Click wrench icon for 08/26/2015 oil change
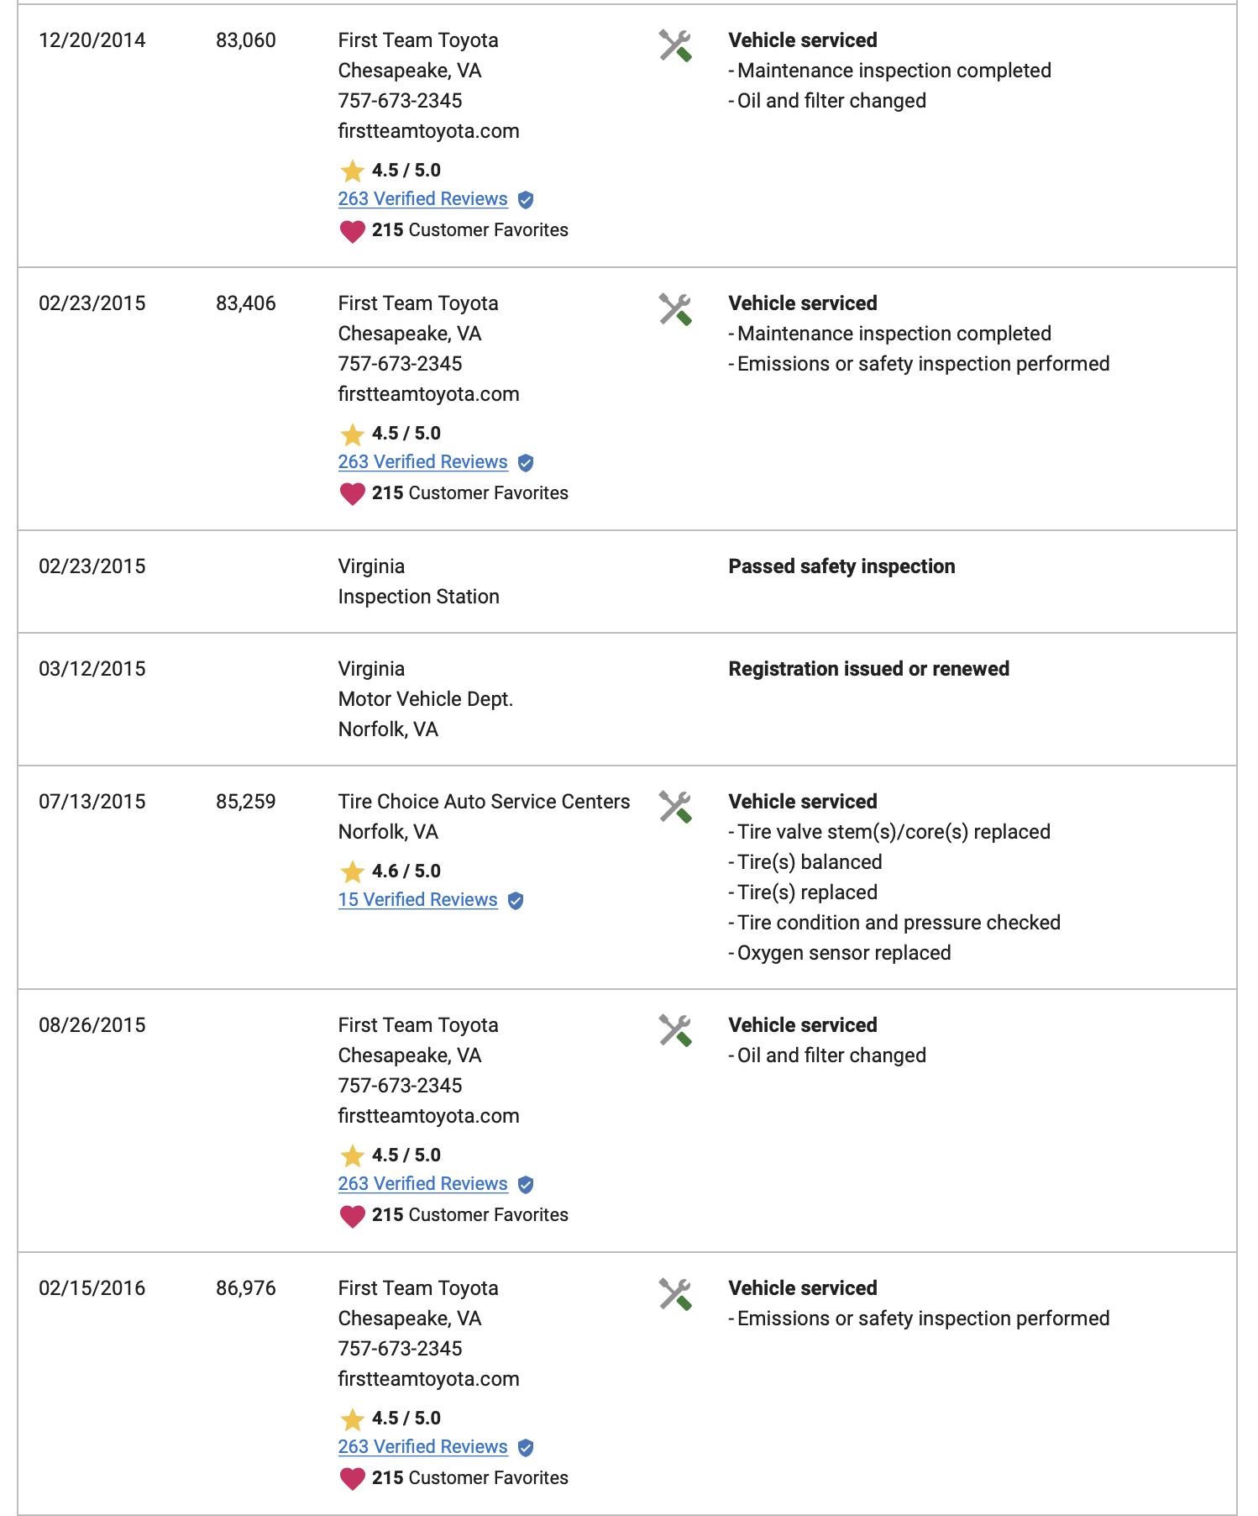The width and height of the screenshot is (1258, 1516). point(675,1031)
